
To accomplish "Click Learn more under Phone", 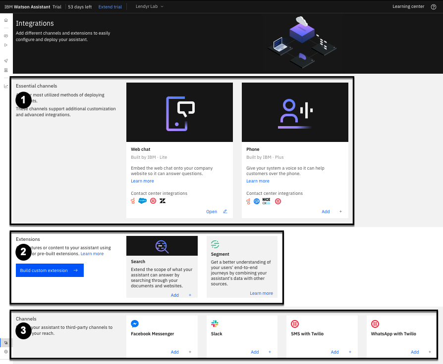I will (258, 181).
